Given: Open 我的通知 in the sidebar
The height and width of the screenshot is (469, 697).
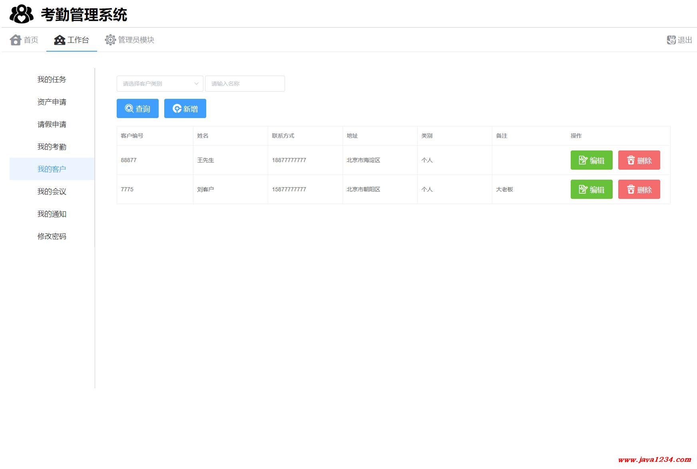Looking at the screenshot, I should (x=52, y=214).
